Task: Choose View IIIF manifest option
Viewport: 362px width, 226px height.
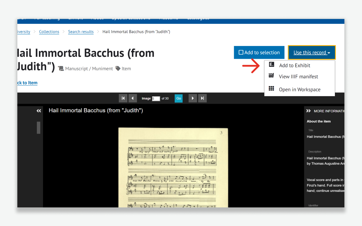Action: [x=298, y=77]
